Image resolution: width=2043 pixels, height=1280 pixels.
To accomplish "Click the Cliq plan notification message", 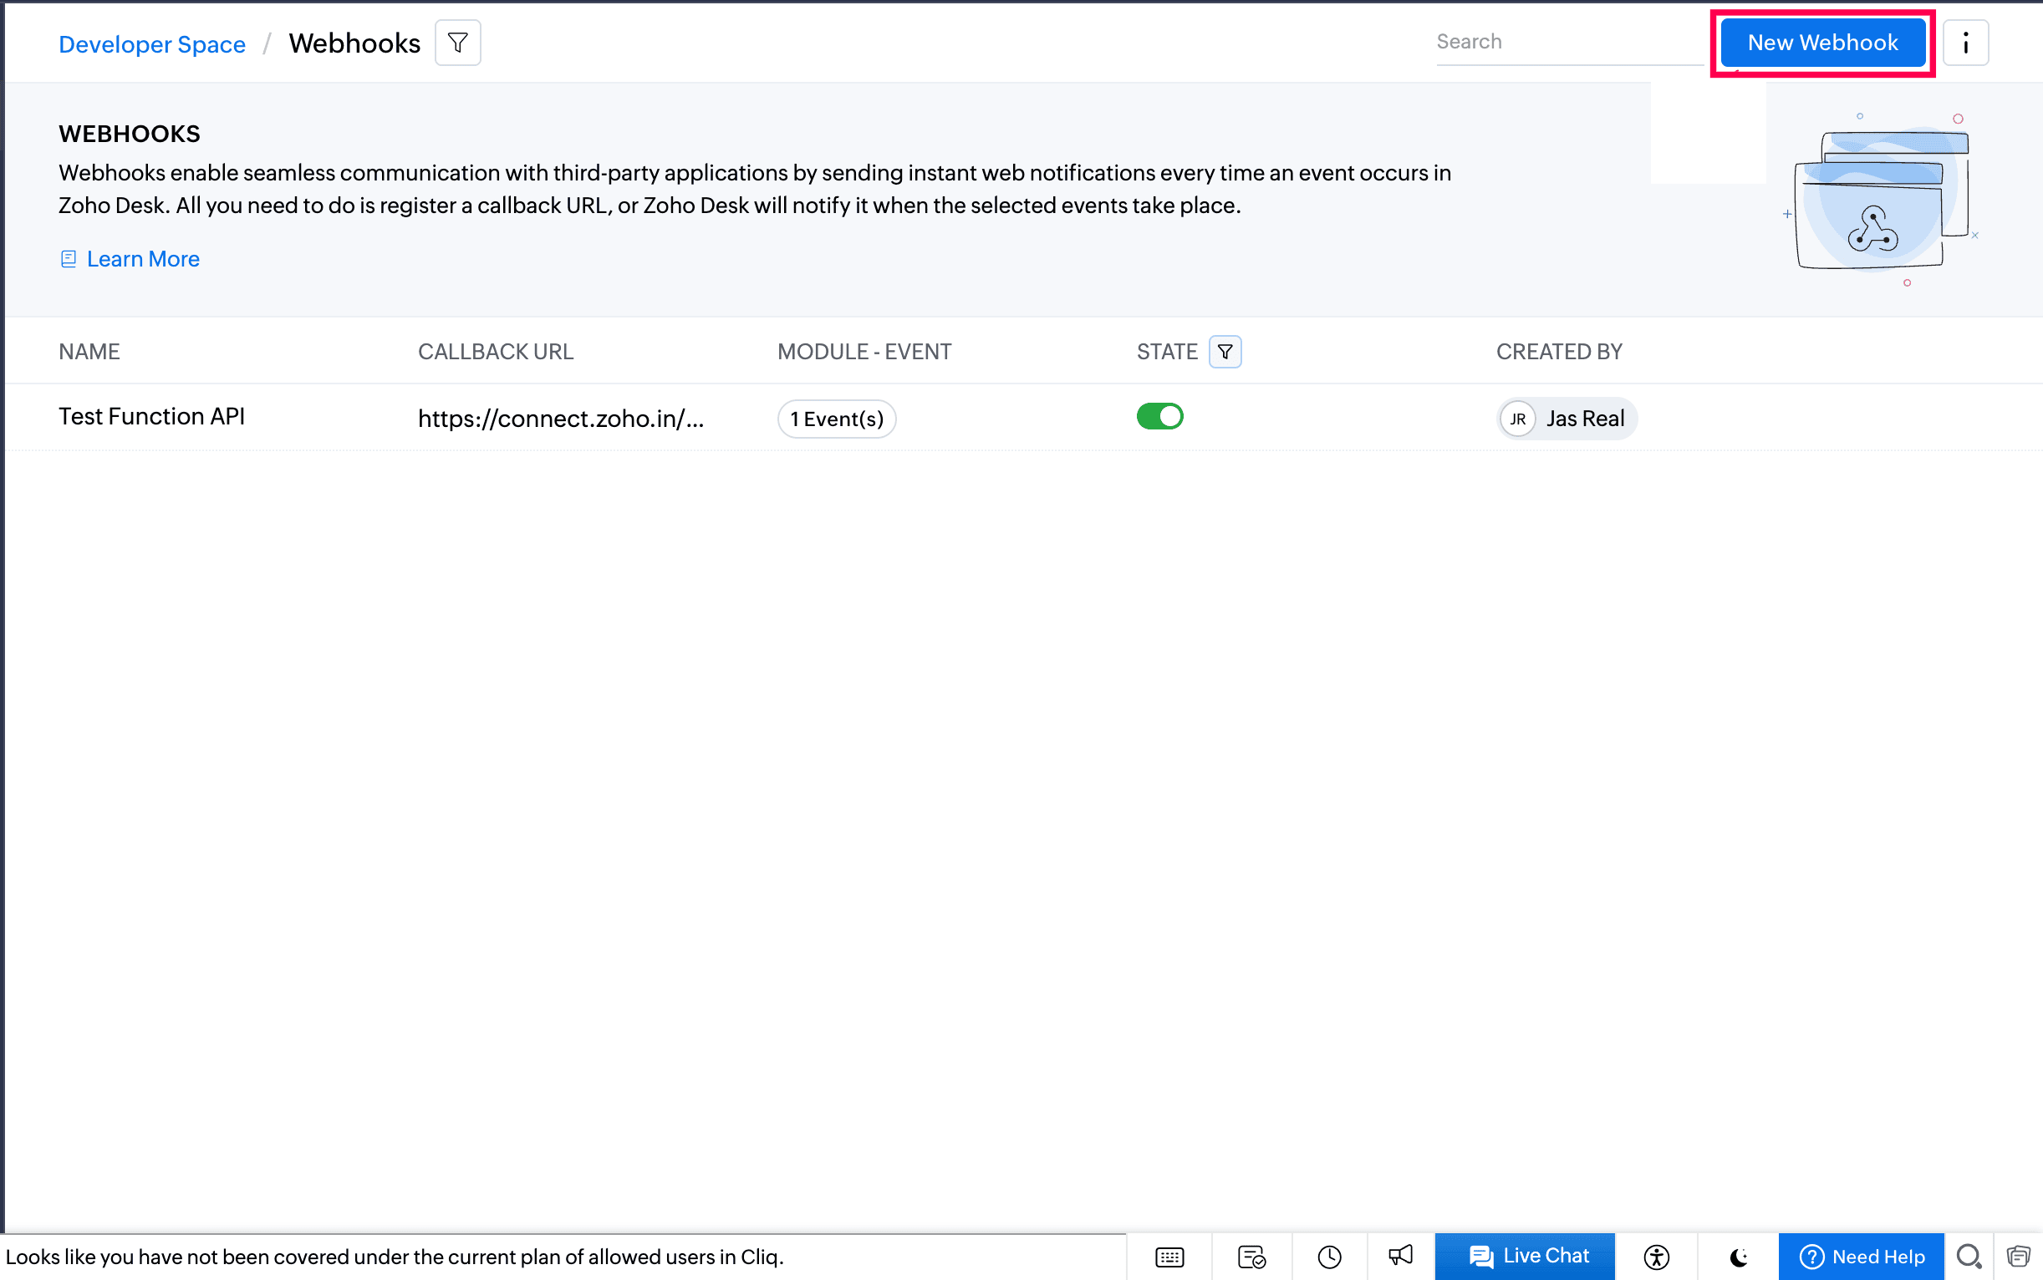I will pos(395,1257).
